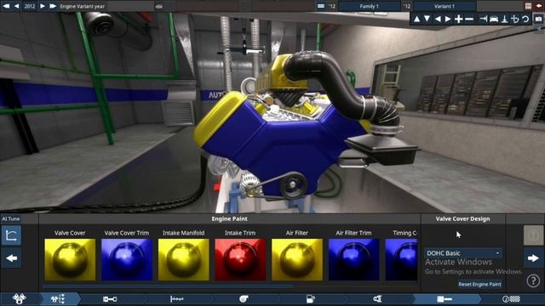The image size is (545, 306).
Task: Click the engine icon left of Family '12
Action: (321, 6)
